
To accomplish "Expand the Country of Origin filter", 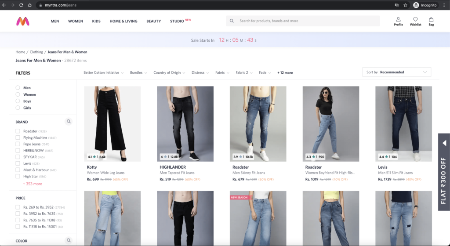I will coord(169,73).
